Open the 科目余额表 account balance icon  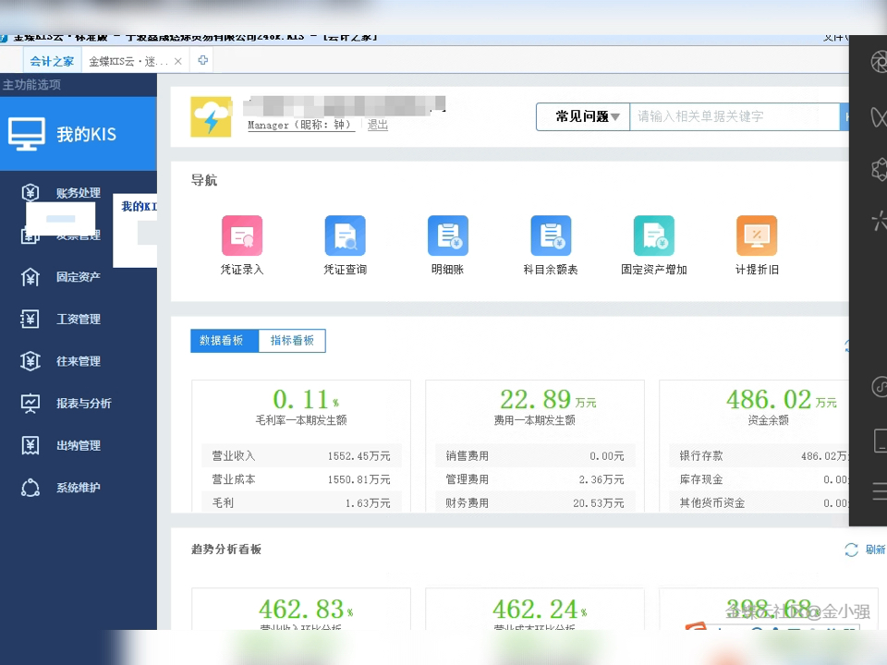[551, 236]
